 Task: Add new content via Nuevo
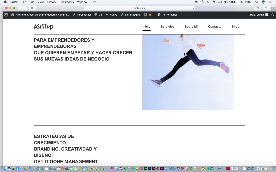coord(111,15)
